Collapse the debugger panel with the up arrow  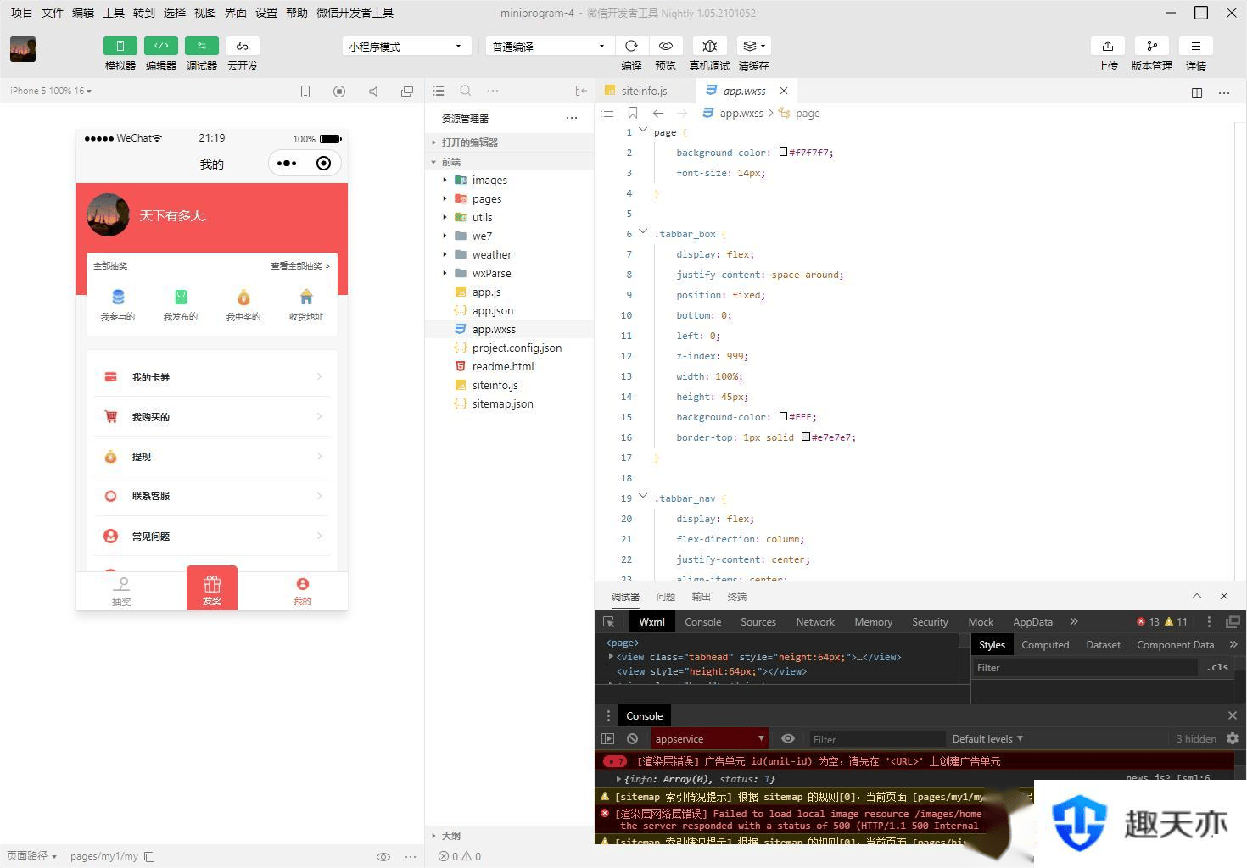click(1197, 596)
